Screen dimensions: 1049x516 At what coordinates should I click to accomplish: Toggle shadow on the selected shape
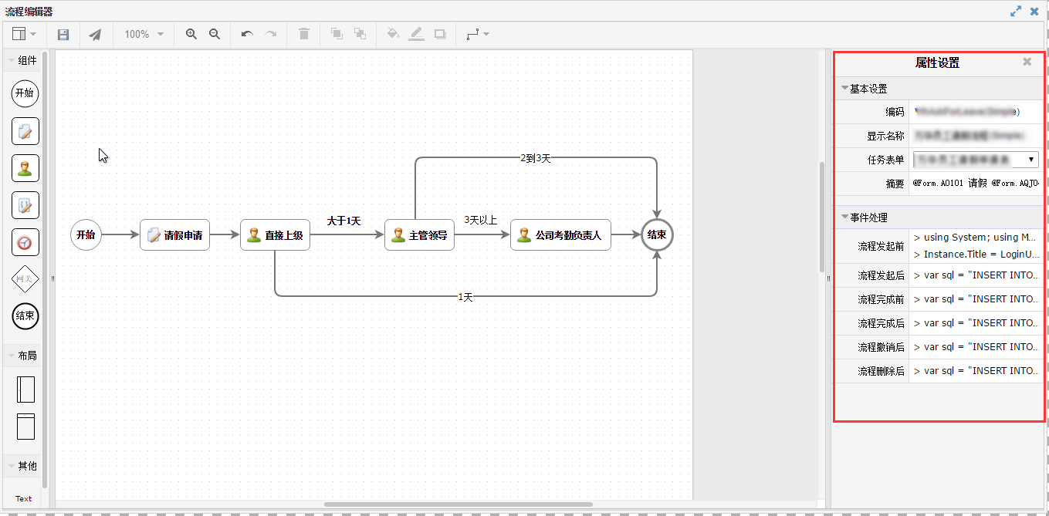click(440, 34)
